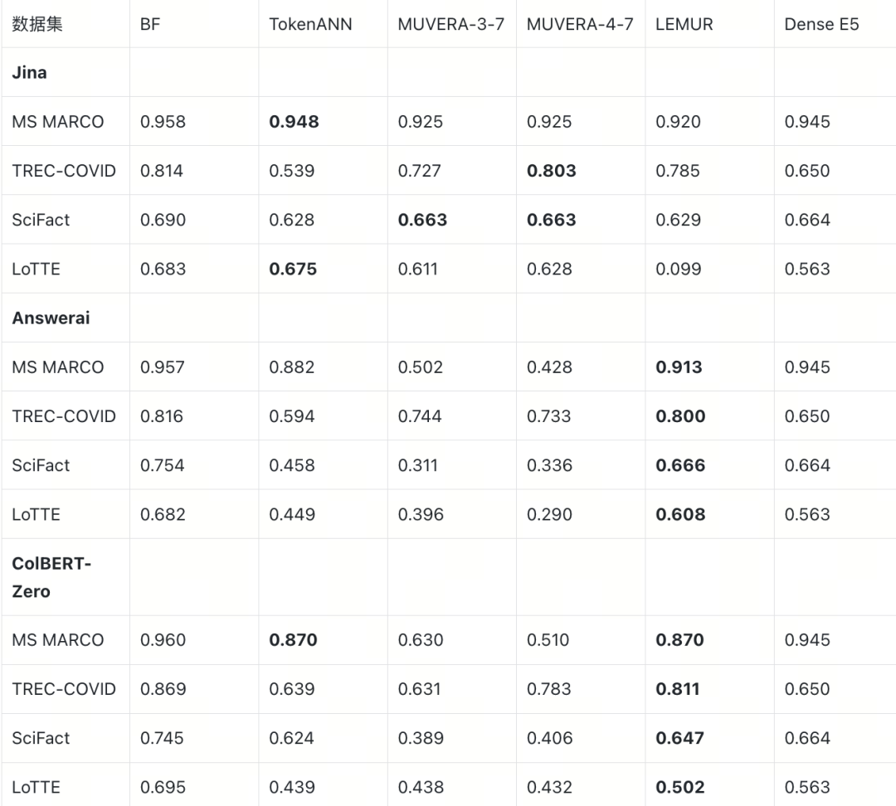The width and height of the screenshot is (896, 806).
Task: Select the Answerai section row label
Action: click(x=51, y=318)
